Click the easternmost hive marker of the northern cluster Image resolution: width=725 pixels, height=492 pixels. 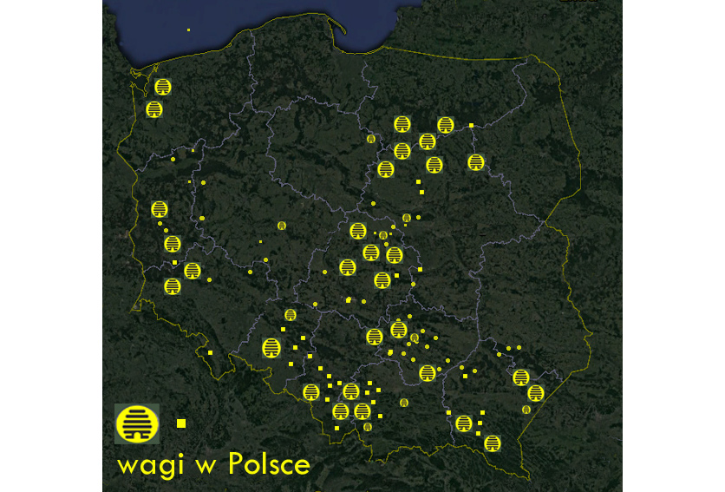click(x=476, y=162)
